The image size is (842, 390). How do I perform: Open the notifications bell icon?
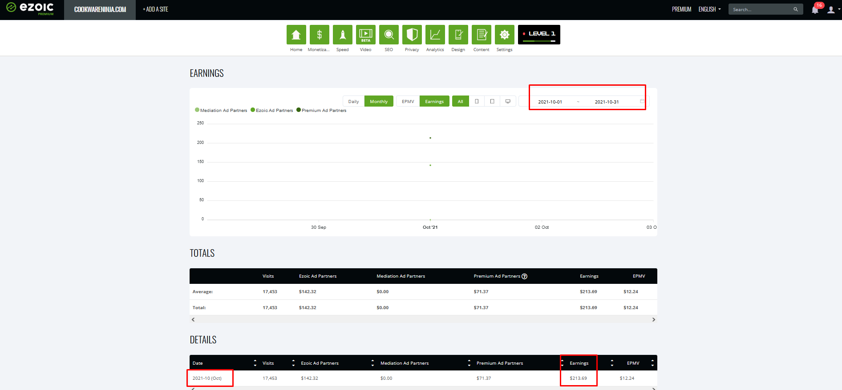point(815,10)
